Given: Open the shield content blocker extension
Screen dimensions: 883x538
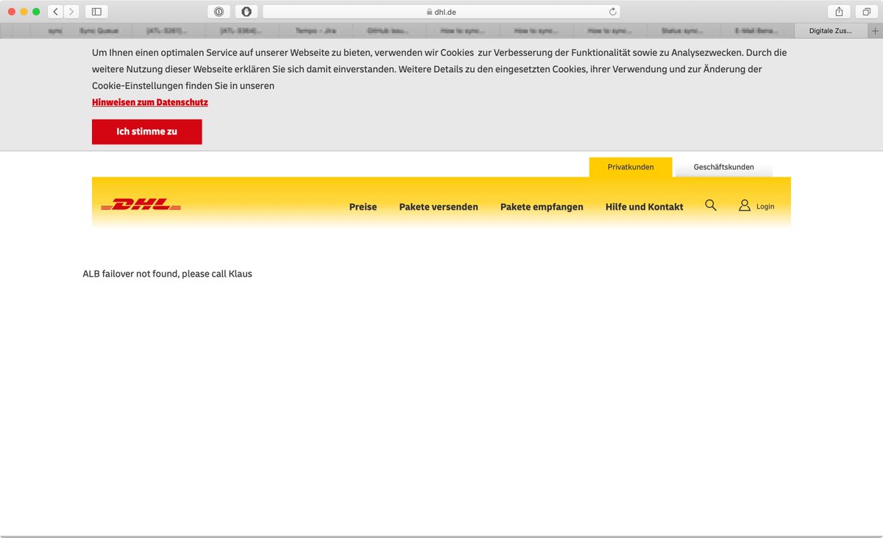Looking at the screenshot, I should [x=247, y=12].
